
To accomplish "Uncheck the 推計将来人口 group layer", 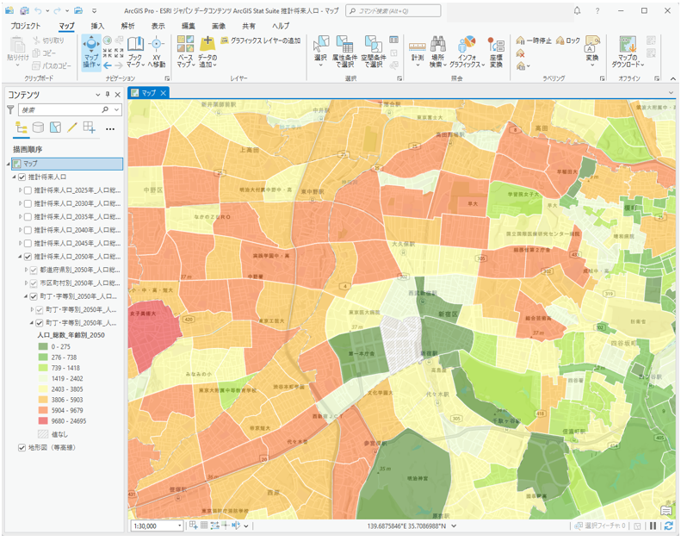I will (x=22, y=177).
